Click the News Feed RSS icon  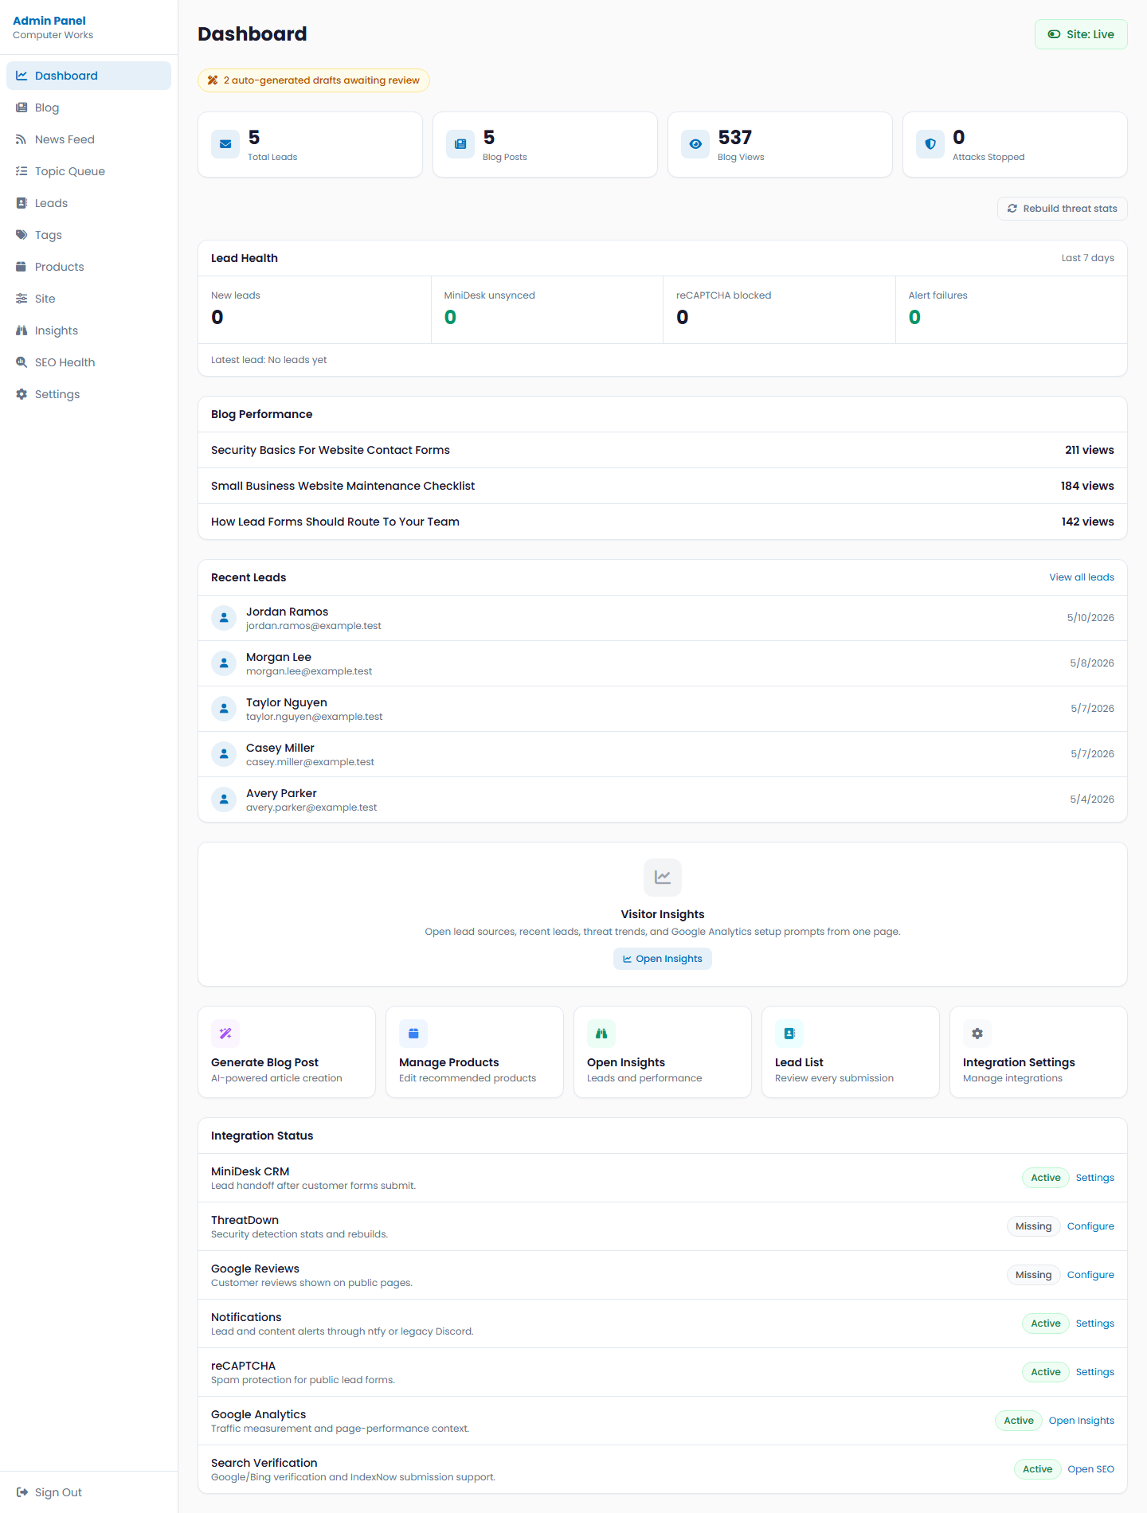pyautogui.click(x=22, y=139)
